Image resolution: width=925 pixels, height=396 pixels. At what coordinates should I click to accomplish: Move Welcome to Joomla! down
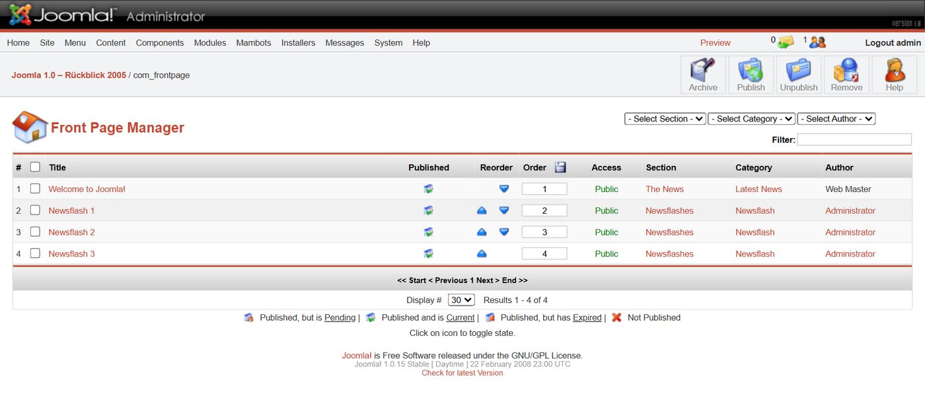504,189
